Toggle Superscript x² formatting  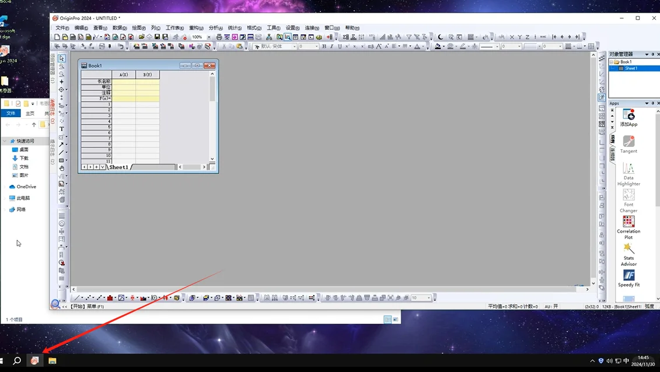click(x=347, y=46)
